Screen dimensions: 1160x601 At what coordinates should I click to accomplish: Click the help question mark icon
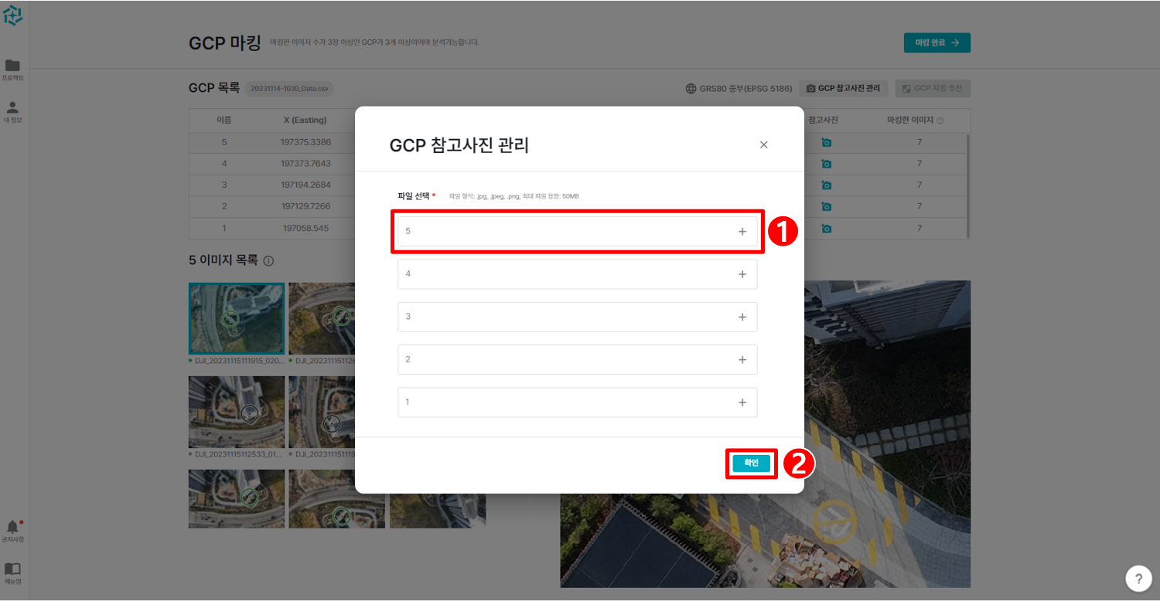(x=1138, y=579)
